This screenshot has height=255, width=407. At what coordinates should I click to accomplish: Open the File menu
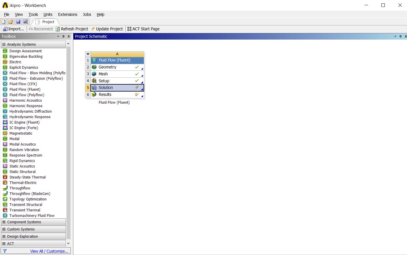(x=7, y=14)
